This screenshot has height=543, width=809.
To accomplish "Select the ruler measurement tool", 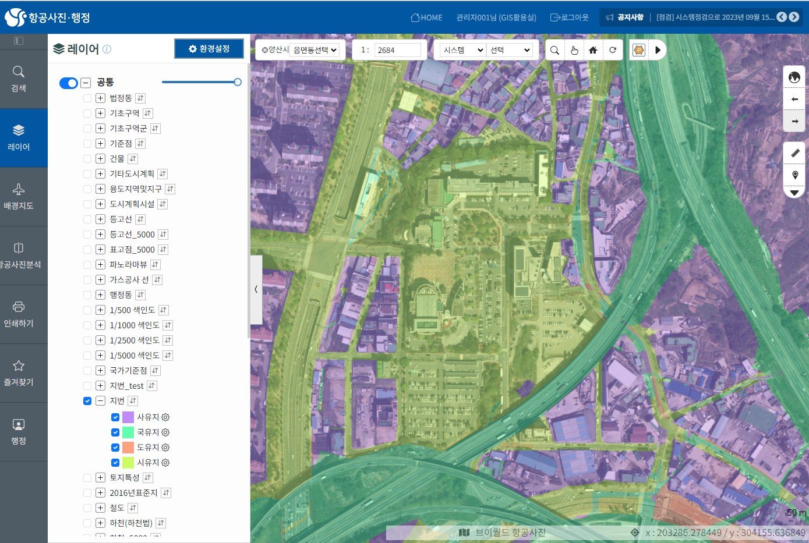I will point(794,153).
